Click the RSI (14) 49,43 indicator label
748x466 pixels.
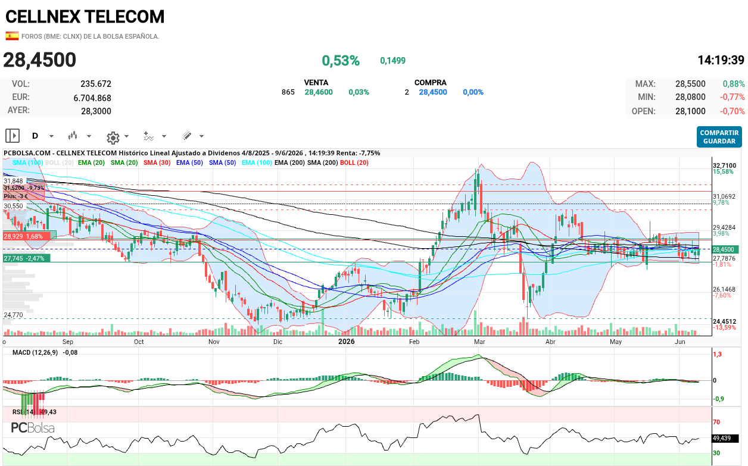[35, 412]
